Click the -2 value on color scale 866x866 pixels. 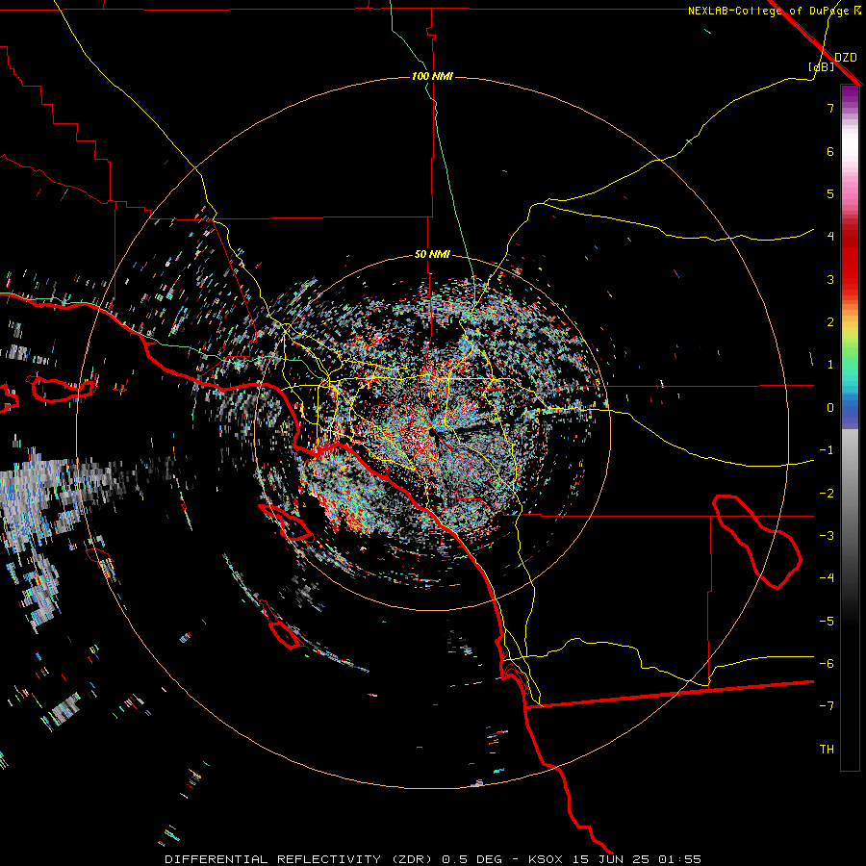pyautogui.click(x=827, y=494)
